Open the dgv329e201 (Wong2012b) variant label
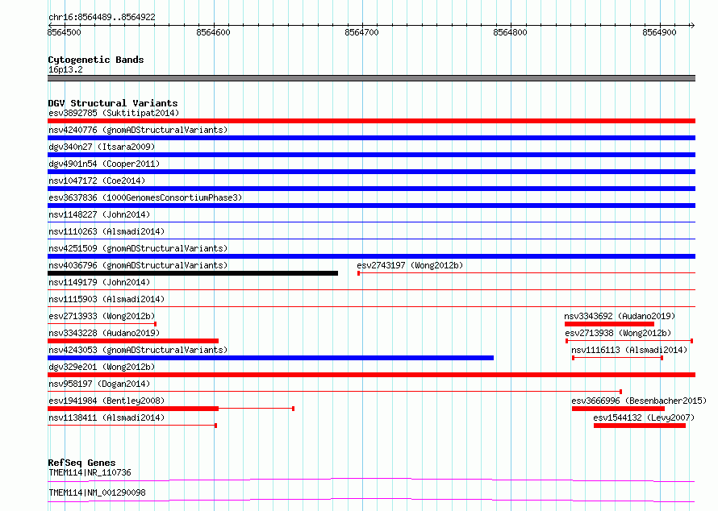Viewport: 718px width, 511px height. click(102, 367)
